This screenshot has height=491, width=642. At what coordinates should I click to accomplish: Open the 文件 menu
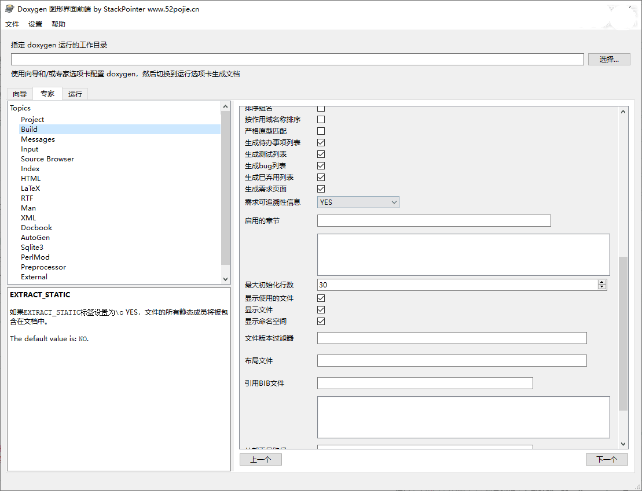[12, 24]
